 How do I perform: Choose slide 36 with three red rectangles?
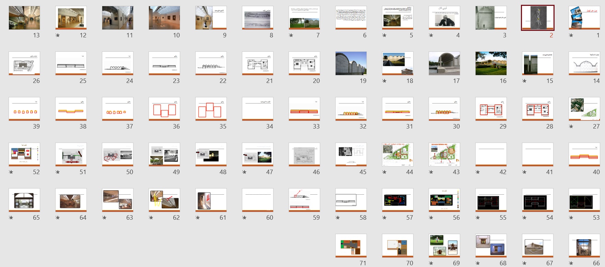(164, 109)
